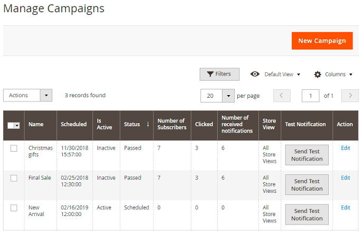Screen dimensions: 362x234
Task: Click the gear icon for Columns
Action: pyautogui.click(x=318, y=74)
